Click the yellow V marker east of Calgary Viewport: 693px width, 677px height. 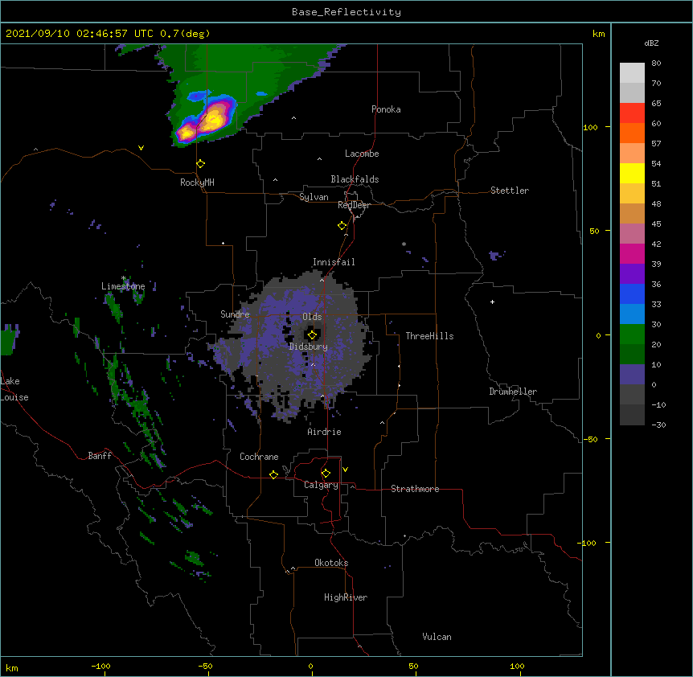click(x=345, y=470)
